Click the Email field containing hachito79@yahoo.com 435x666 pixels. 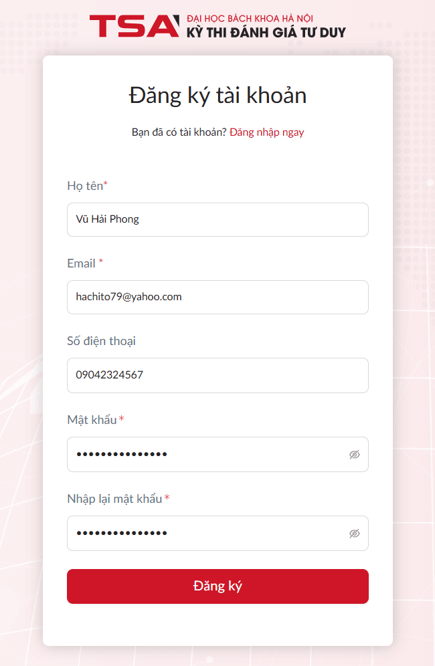click(217, 297)
